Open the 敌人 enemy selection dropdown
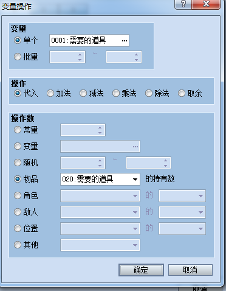 [100, 212]
